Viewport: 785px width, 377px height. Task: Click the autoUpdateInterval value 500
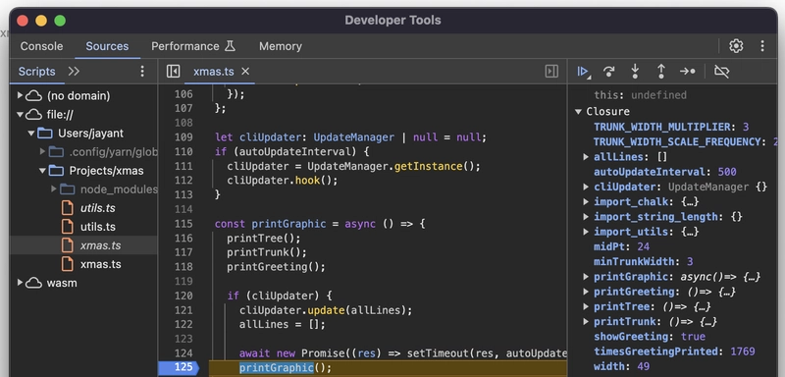tap(727, 172)
